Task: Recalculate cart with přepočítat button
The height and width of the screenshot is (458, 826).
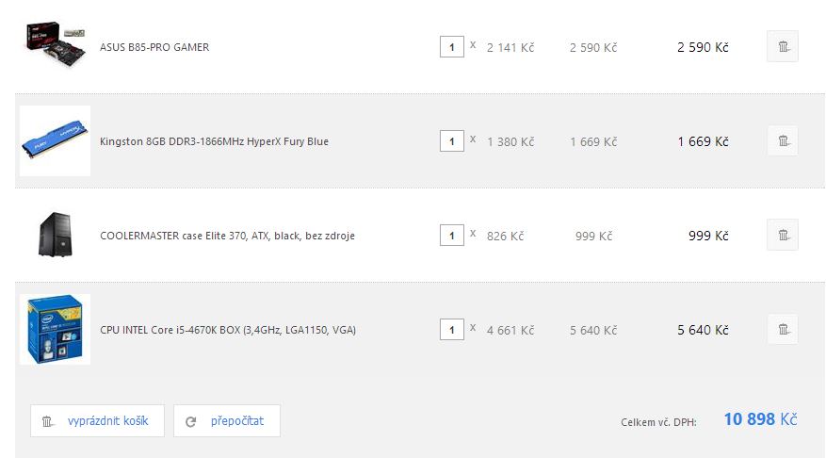Action: click(227, 420)
